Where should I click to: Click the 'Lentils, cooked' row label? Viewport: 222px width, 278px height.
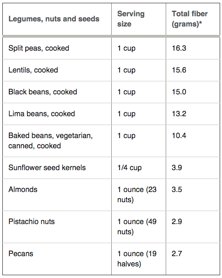33,70
